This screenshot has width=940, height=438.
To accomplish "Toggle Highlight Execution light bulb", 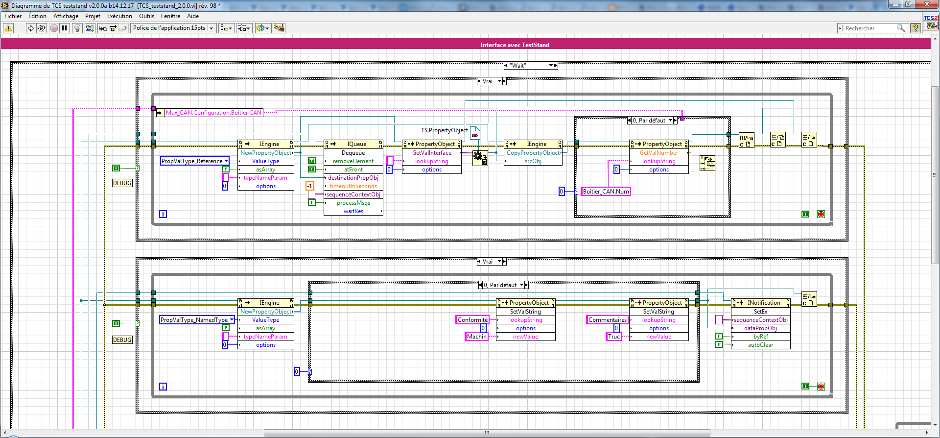I will click(77, 28).
